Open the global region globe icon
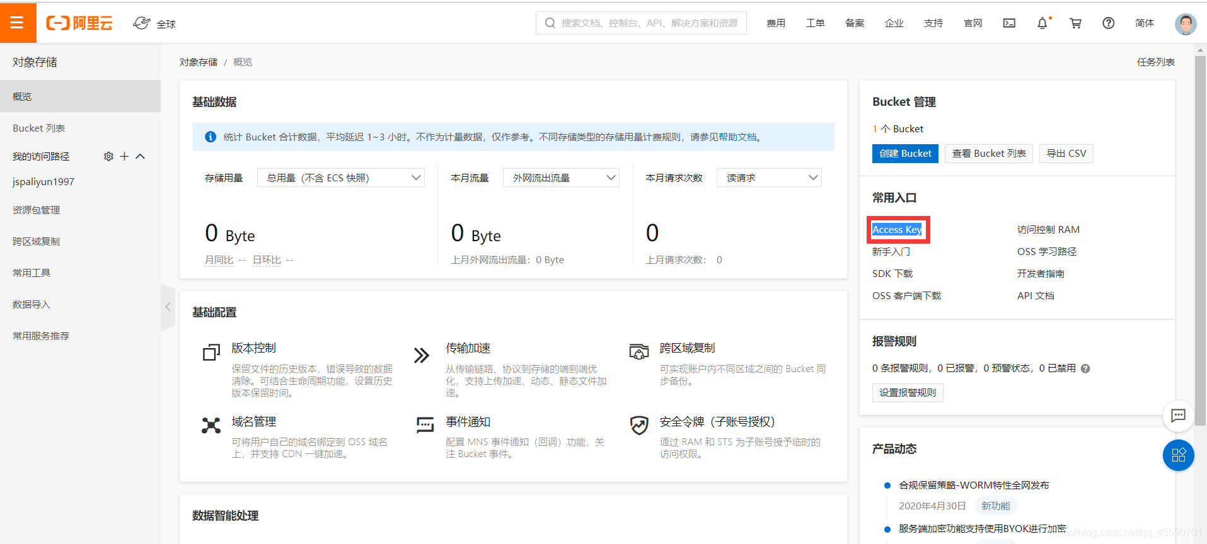This screenshot has width=1207, height=544. point(142,23)
